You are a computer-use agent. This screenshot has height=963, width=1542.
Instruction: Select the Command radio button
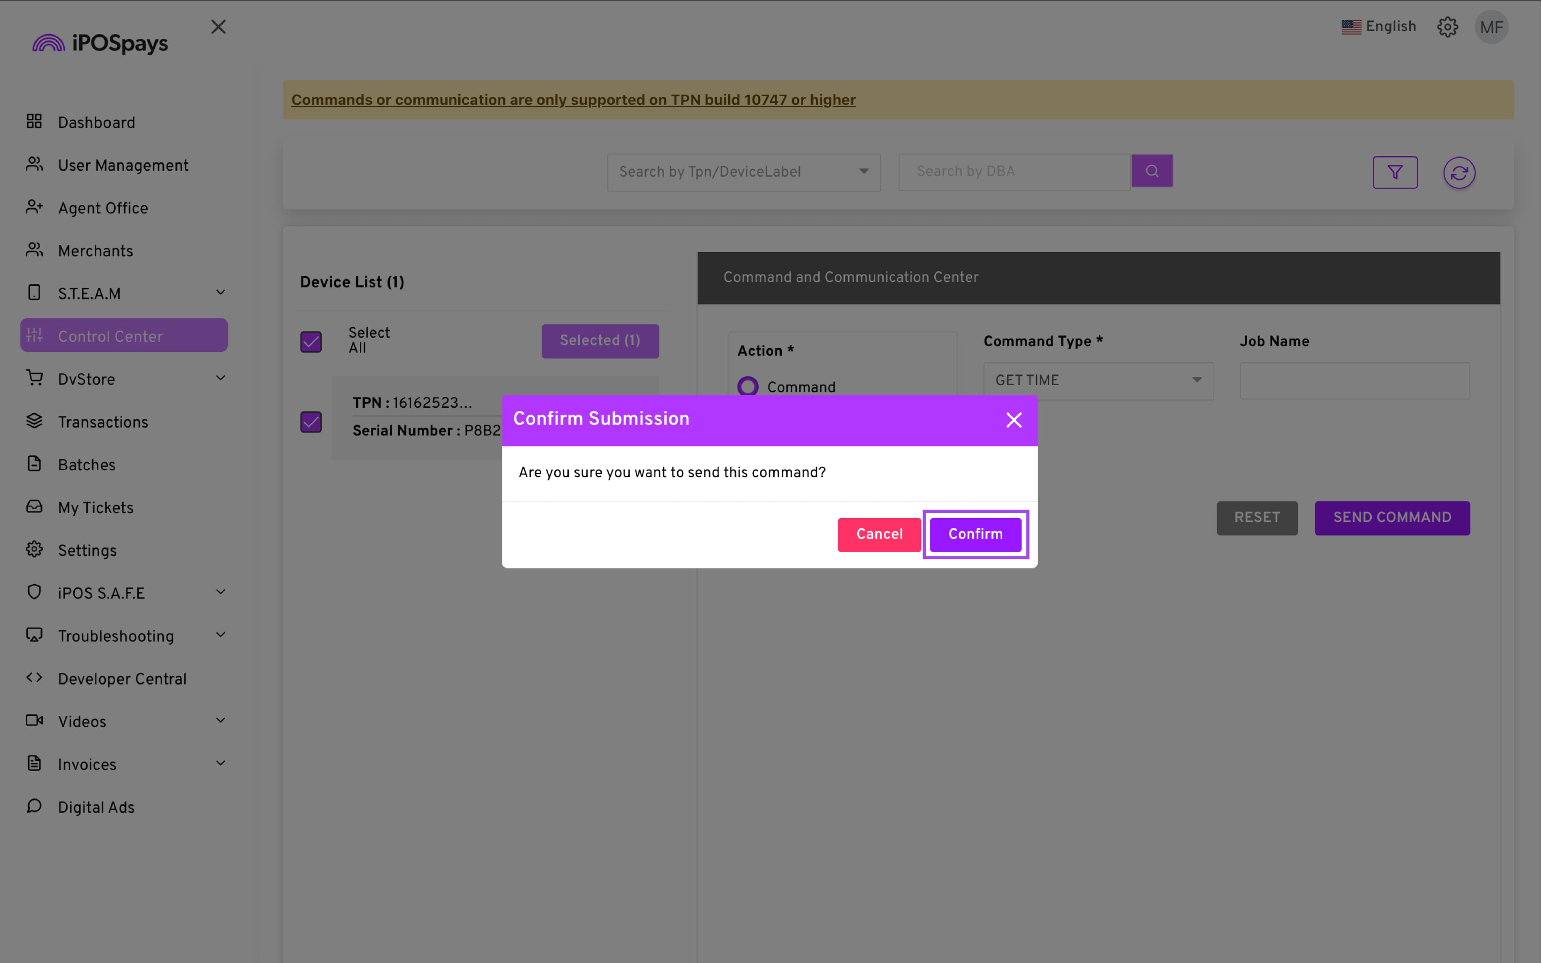coord(747,386)
